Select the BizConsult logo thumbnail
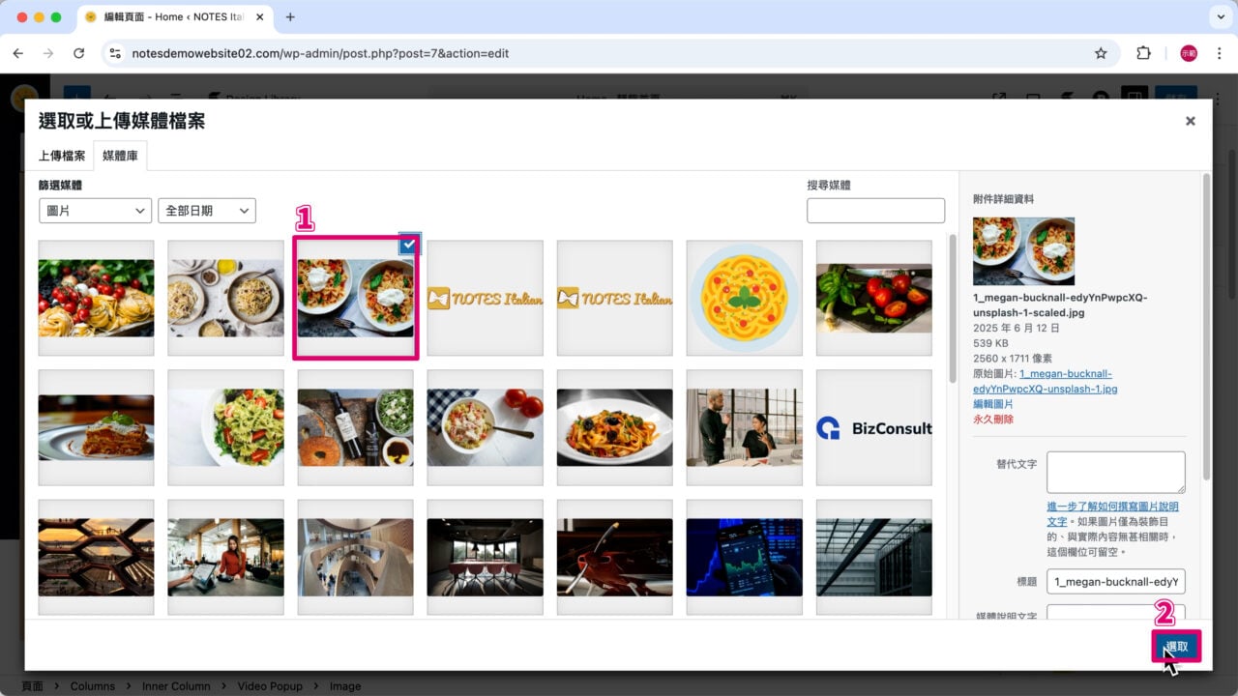The height and width of the screenshot is (696, 1238). pyautogui.click(x=873, y=427)
